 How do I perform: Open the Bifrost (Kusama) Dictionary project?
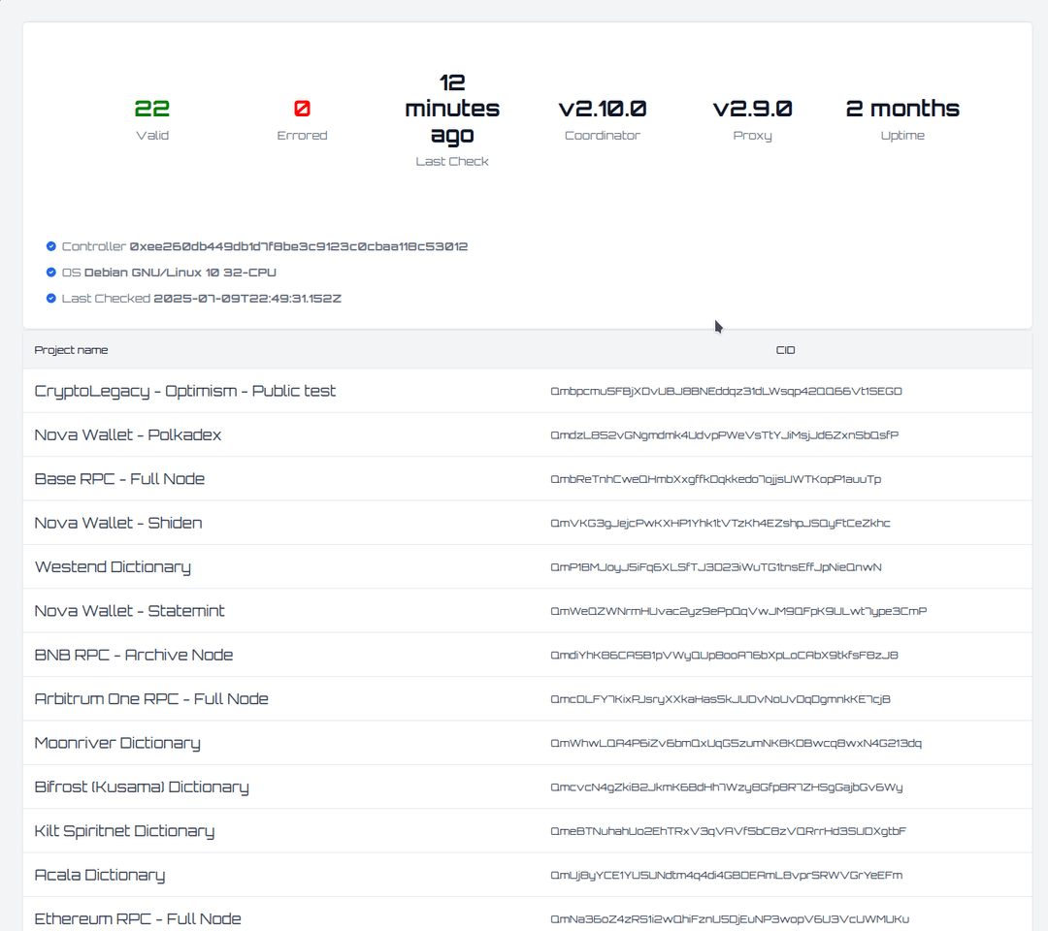click(x=141, y=787)
